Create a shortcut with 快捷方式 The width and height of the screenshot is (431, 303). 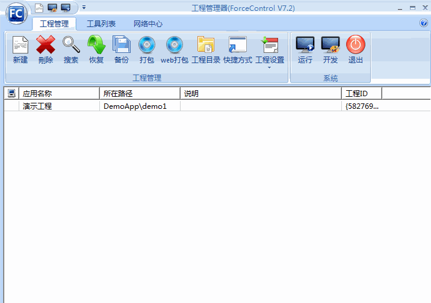pos(238,50)
